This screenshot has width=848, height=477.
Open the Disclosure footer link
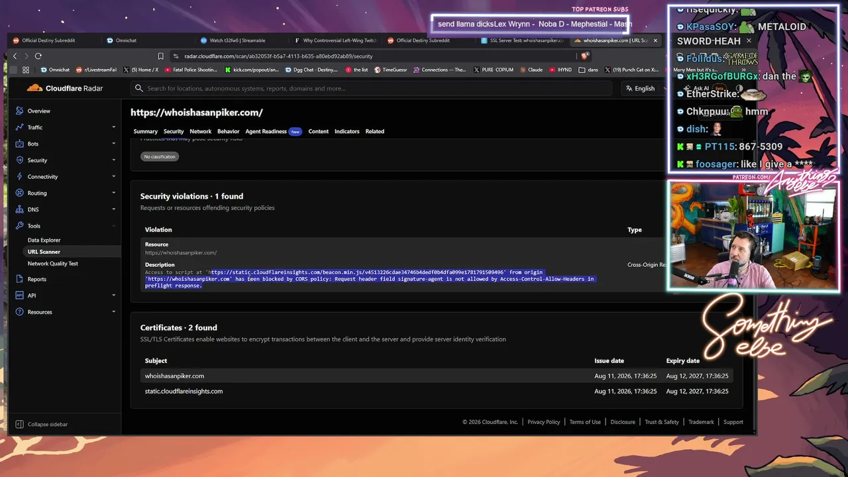click(623, 422)
